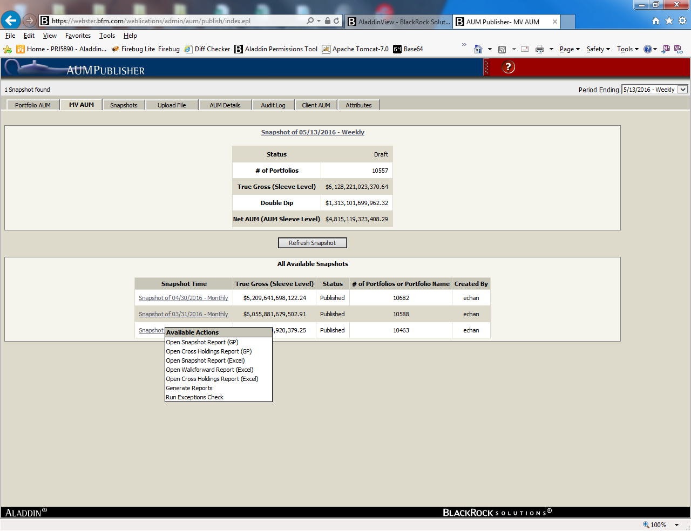This screenshot has width=691, height=531.
Task: Open Snapshot of 04/30/2016 - Monthly link
Action: 184,298
